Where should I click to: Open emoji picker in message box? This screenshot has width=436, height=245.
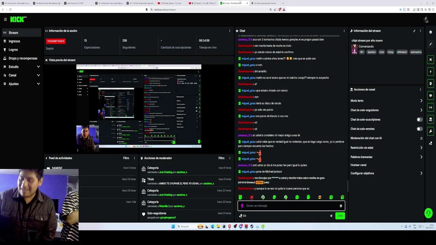coord(341,206)
